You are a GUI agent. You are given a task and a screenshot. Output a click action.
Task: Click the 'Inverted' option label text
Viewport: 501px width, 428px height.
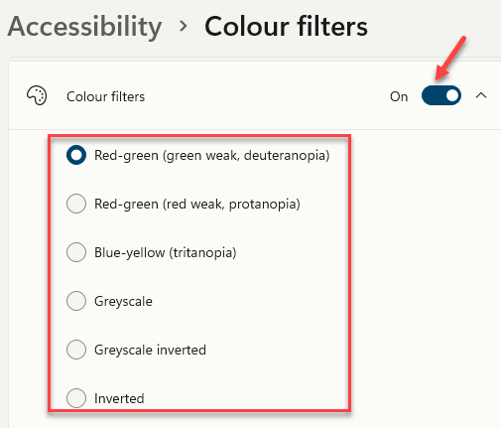click(x=119, y=398)
